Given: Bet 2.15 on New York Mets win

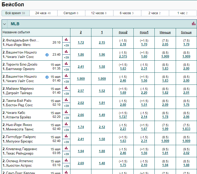Looking at the screenshot, I should (102, 43).
